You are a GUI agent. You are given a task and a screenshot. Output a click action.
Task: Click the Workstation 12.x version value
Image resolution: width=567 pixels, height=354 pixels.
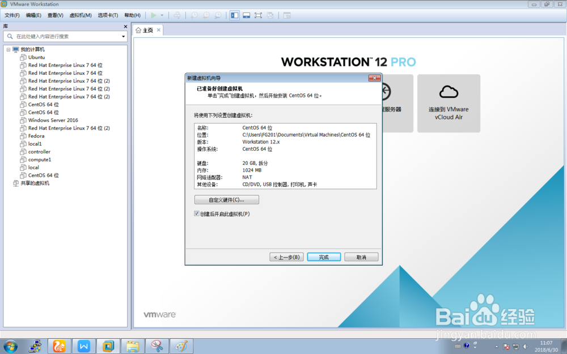tap(261, 142)
